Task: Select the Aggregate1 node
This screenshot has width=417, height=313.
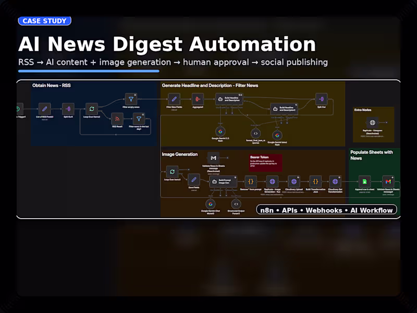Action: tap(198, 99)
